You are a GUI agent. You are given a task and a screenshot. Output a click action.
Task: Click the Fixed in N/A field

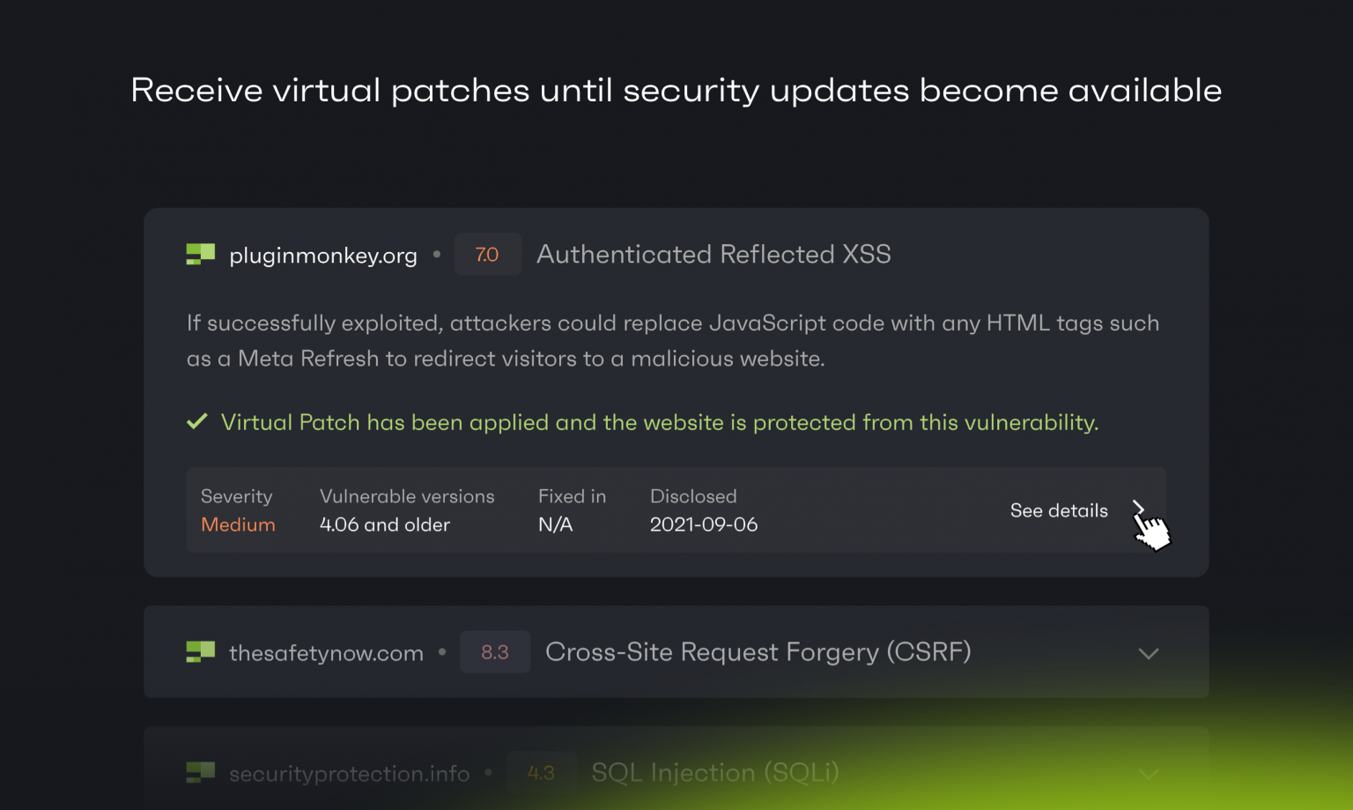pos(555,524)
